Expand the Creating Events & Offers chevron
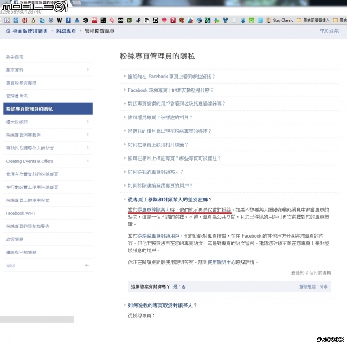Screen dimensions: 347x344 click(88, 161)
